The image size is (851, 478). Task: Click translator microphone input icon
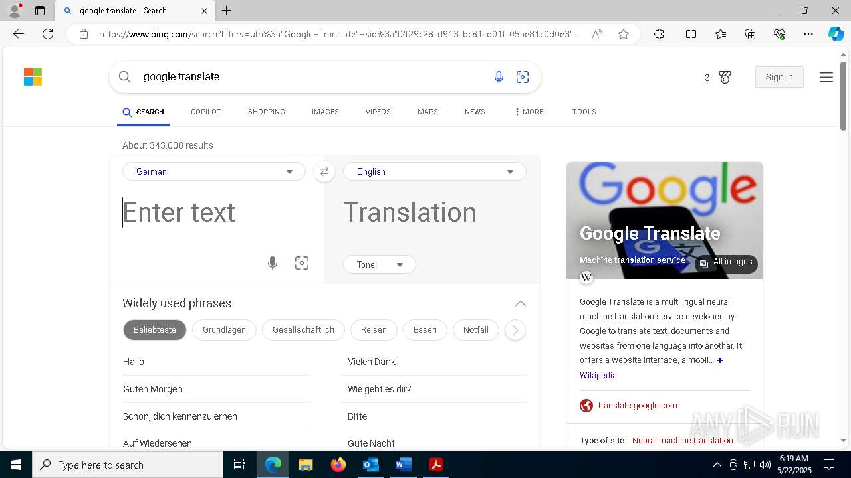tap(273, 263)
